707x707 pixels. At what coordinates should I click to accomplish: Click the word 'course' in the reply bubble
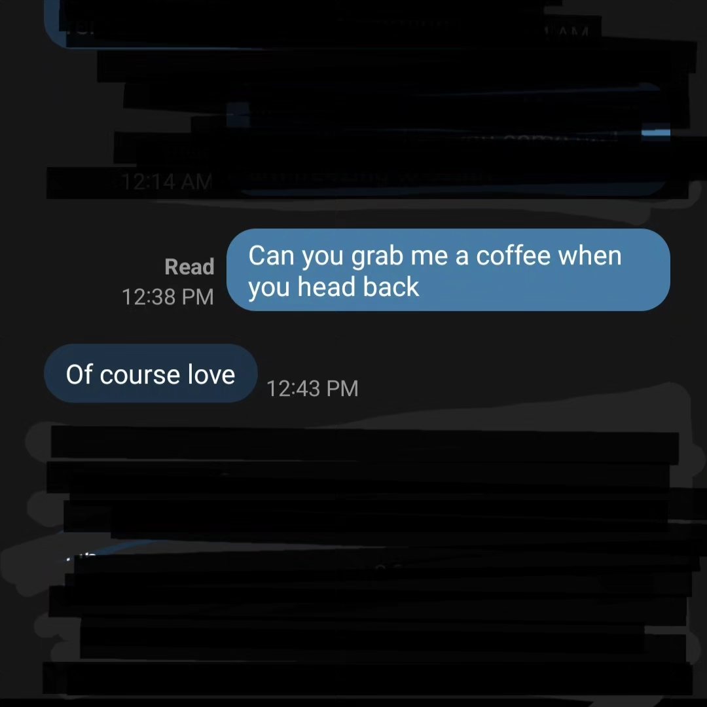coord(140,375)
